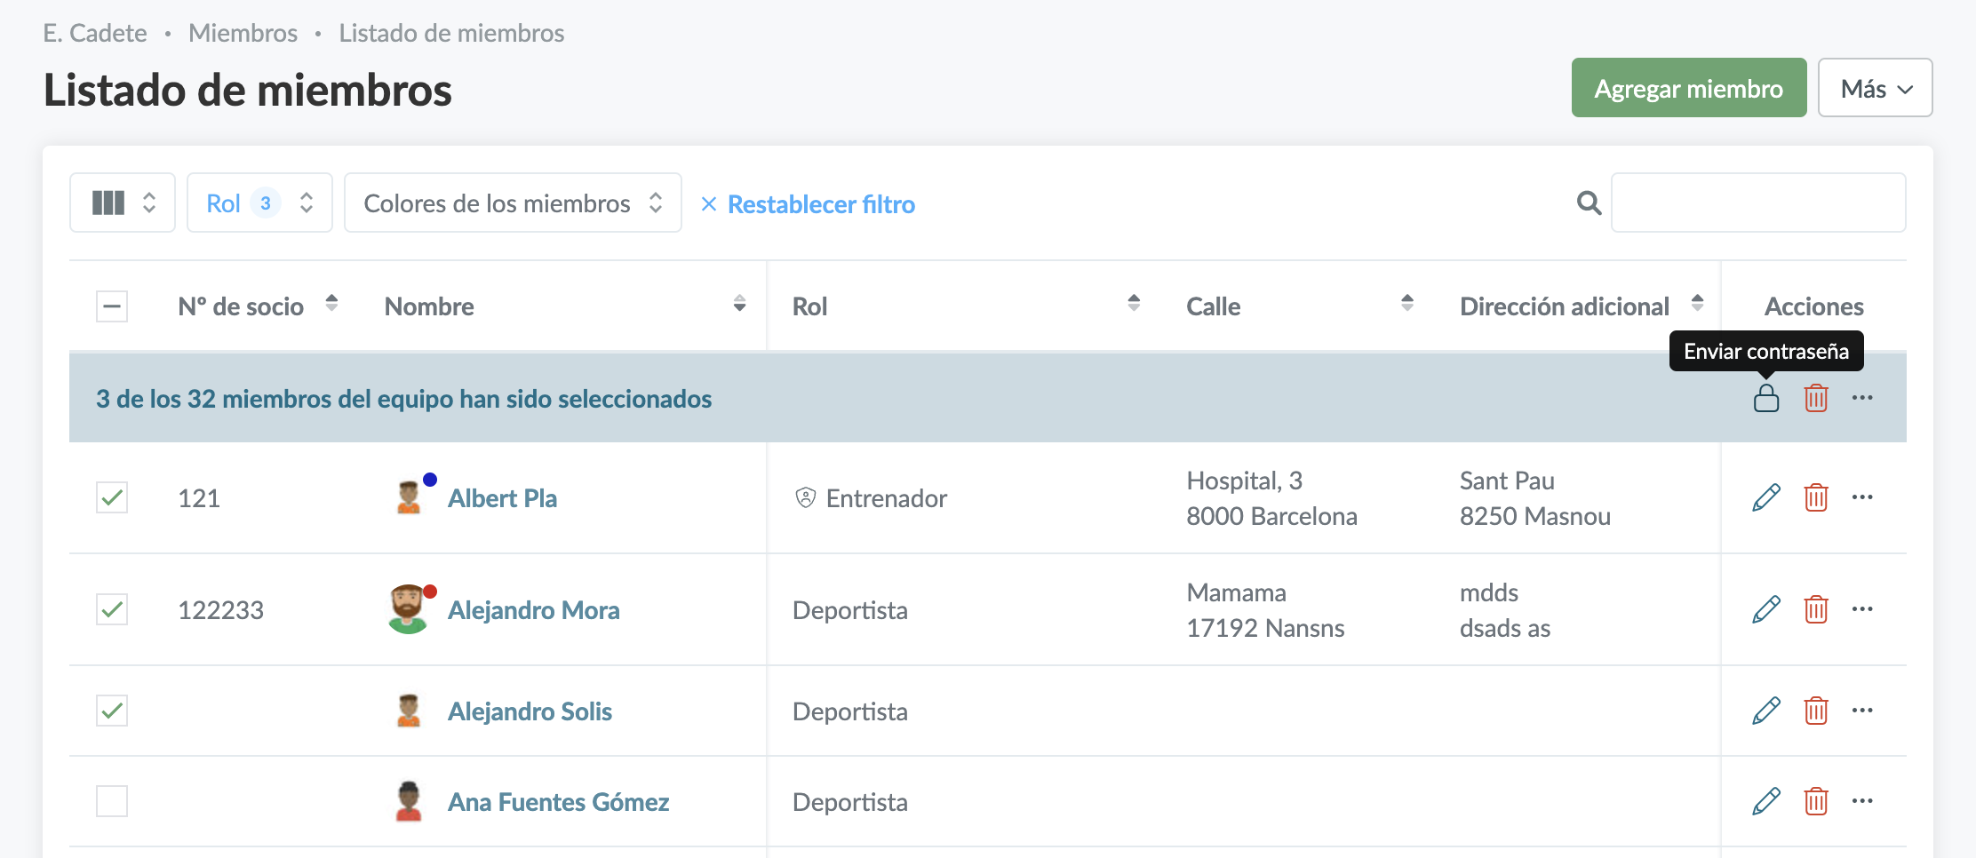
Task: Click the lock icon to send password
Action: pyautogui.click(x=1765, y=398)
